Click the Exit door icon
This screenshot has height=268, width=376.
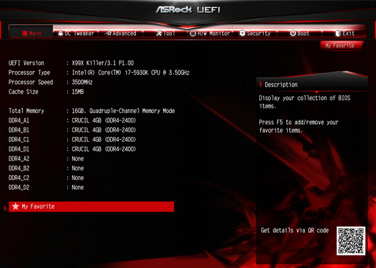point(338,33)
